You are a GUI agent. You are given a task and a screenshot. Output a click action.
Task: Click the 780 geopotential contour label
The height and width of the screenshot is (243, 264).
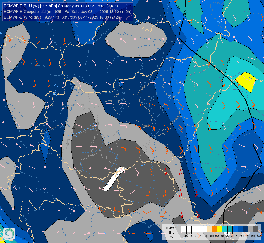point(185,13)
